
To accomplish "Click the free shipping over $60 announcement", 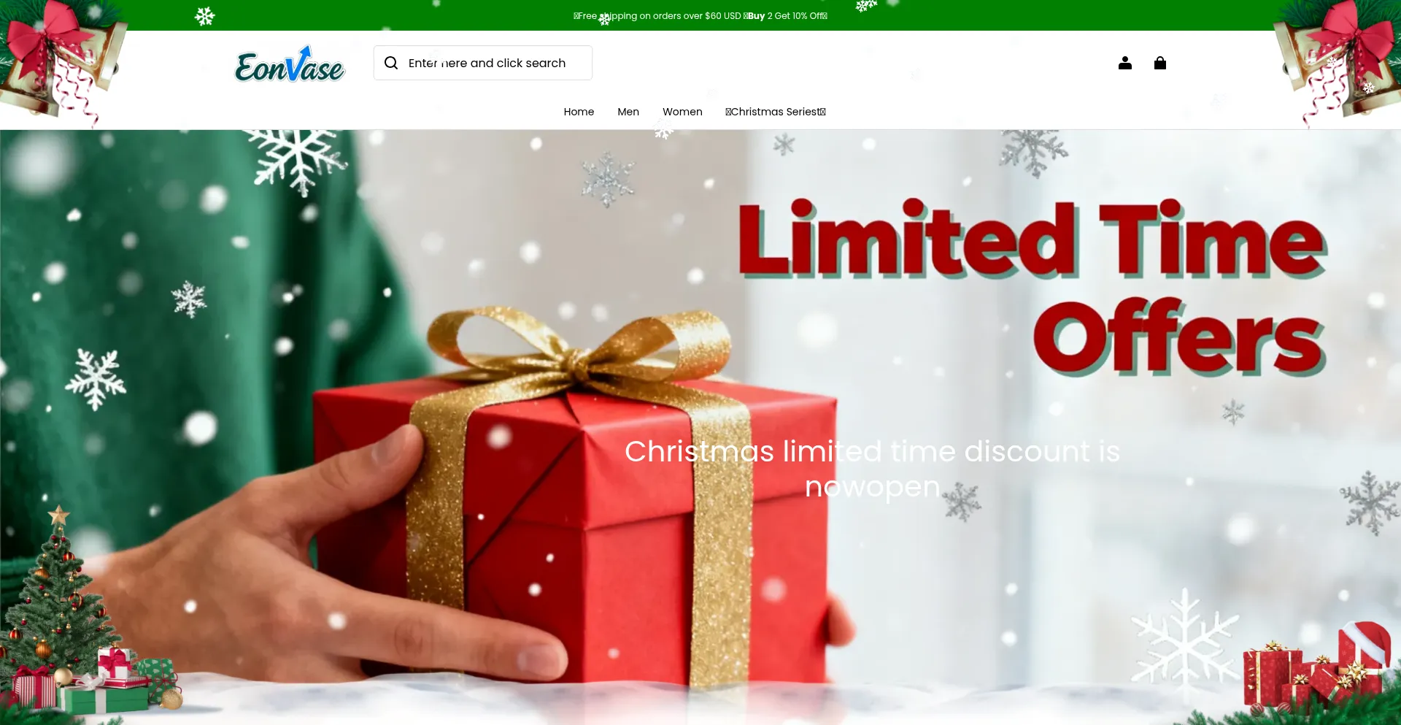I will (657, 15).
